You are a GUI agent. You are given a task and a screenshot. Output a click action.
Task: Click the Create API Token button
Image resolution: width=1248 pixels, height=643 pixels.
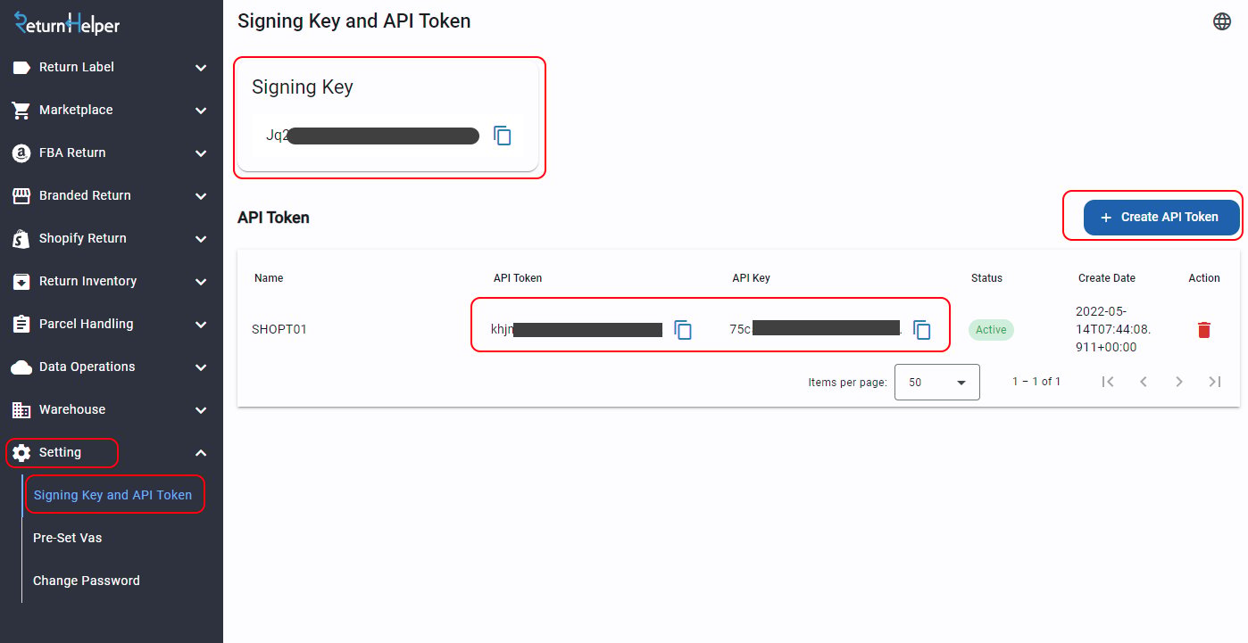tap(1161, 218)
